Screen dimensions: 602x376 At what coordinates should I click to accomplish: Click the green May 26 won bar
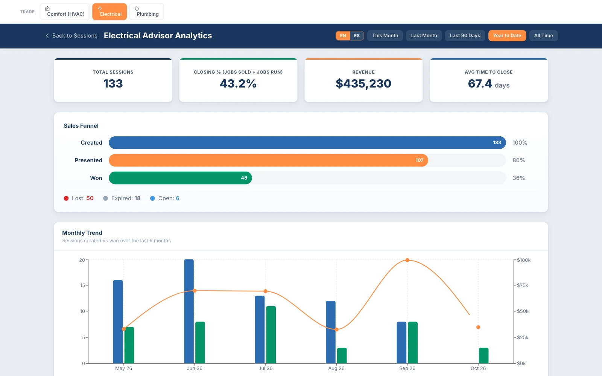tap(129, 345)
